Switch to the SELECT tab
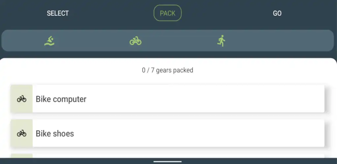 click(x=58, y=13)
